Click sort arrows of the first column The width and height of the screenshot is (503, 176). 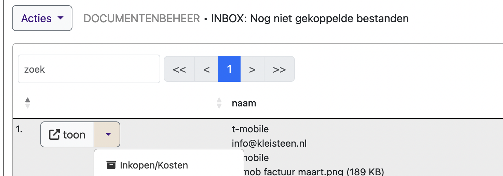pos(28,103)
